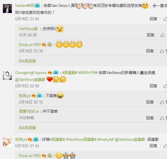Expand 共4条回复 under ChungkingExpress's comment
Image resolution: width=167 pixels, height=159 pixels.
click(x=27, y=128)
